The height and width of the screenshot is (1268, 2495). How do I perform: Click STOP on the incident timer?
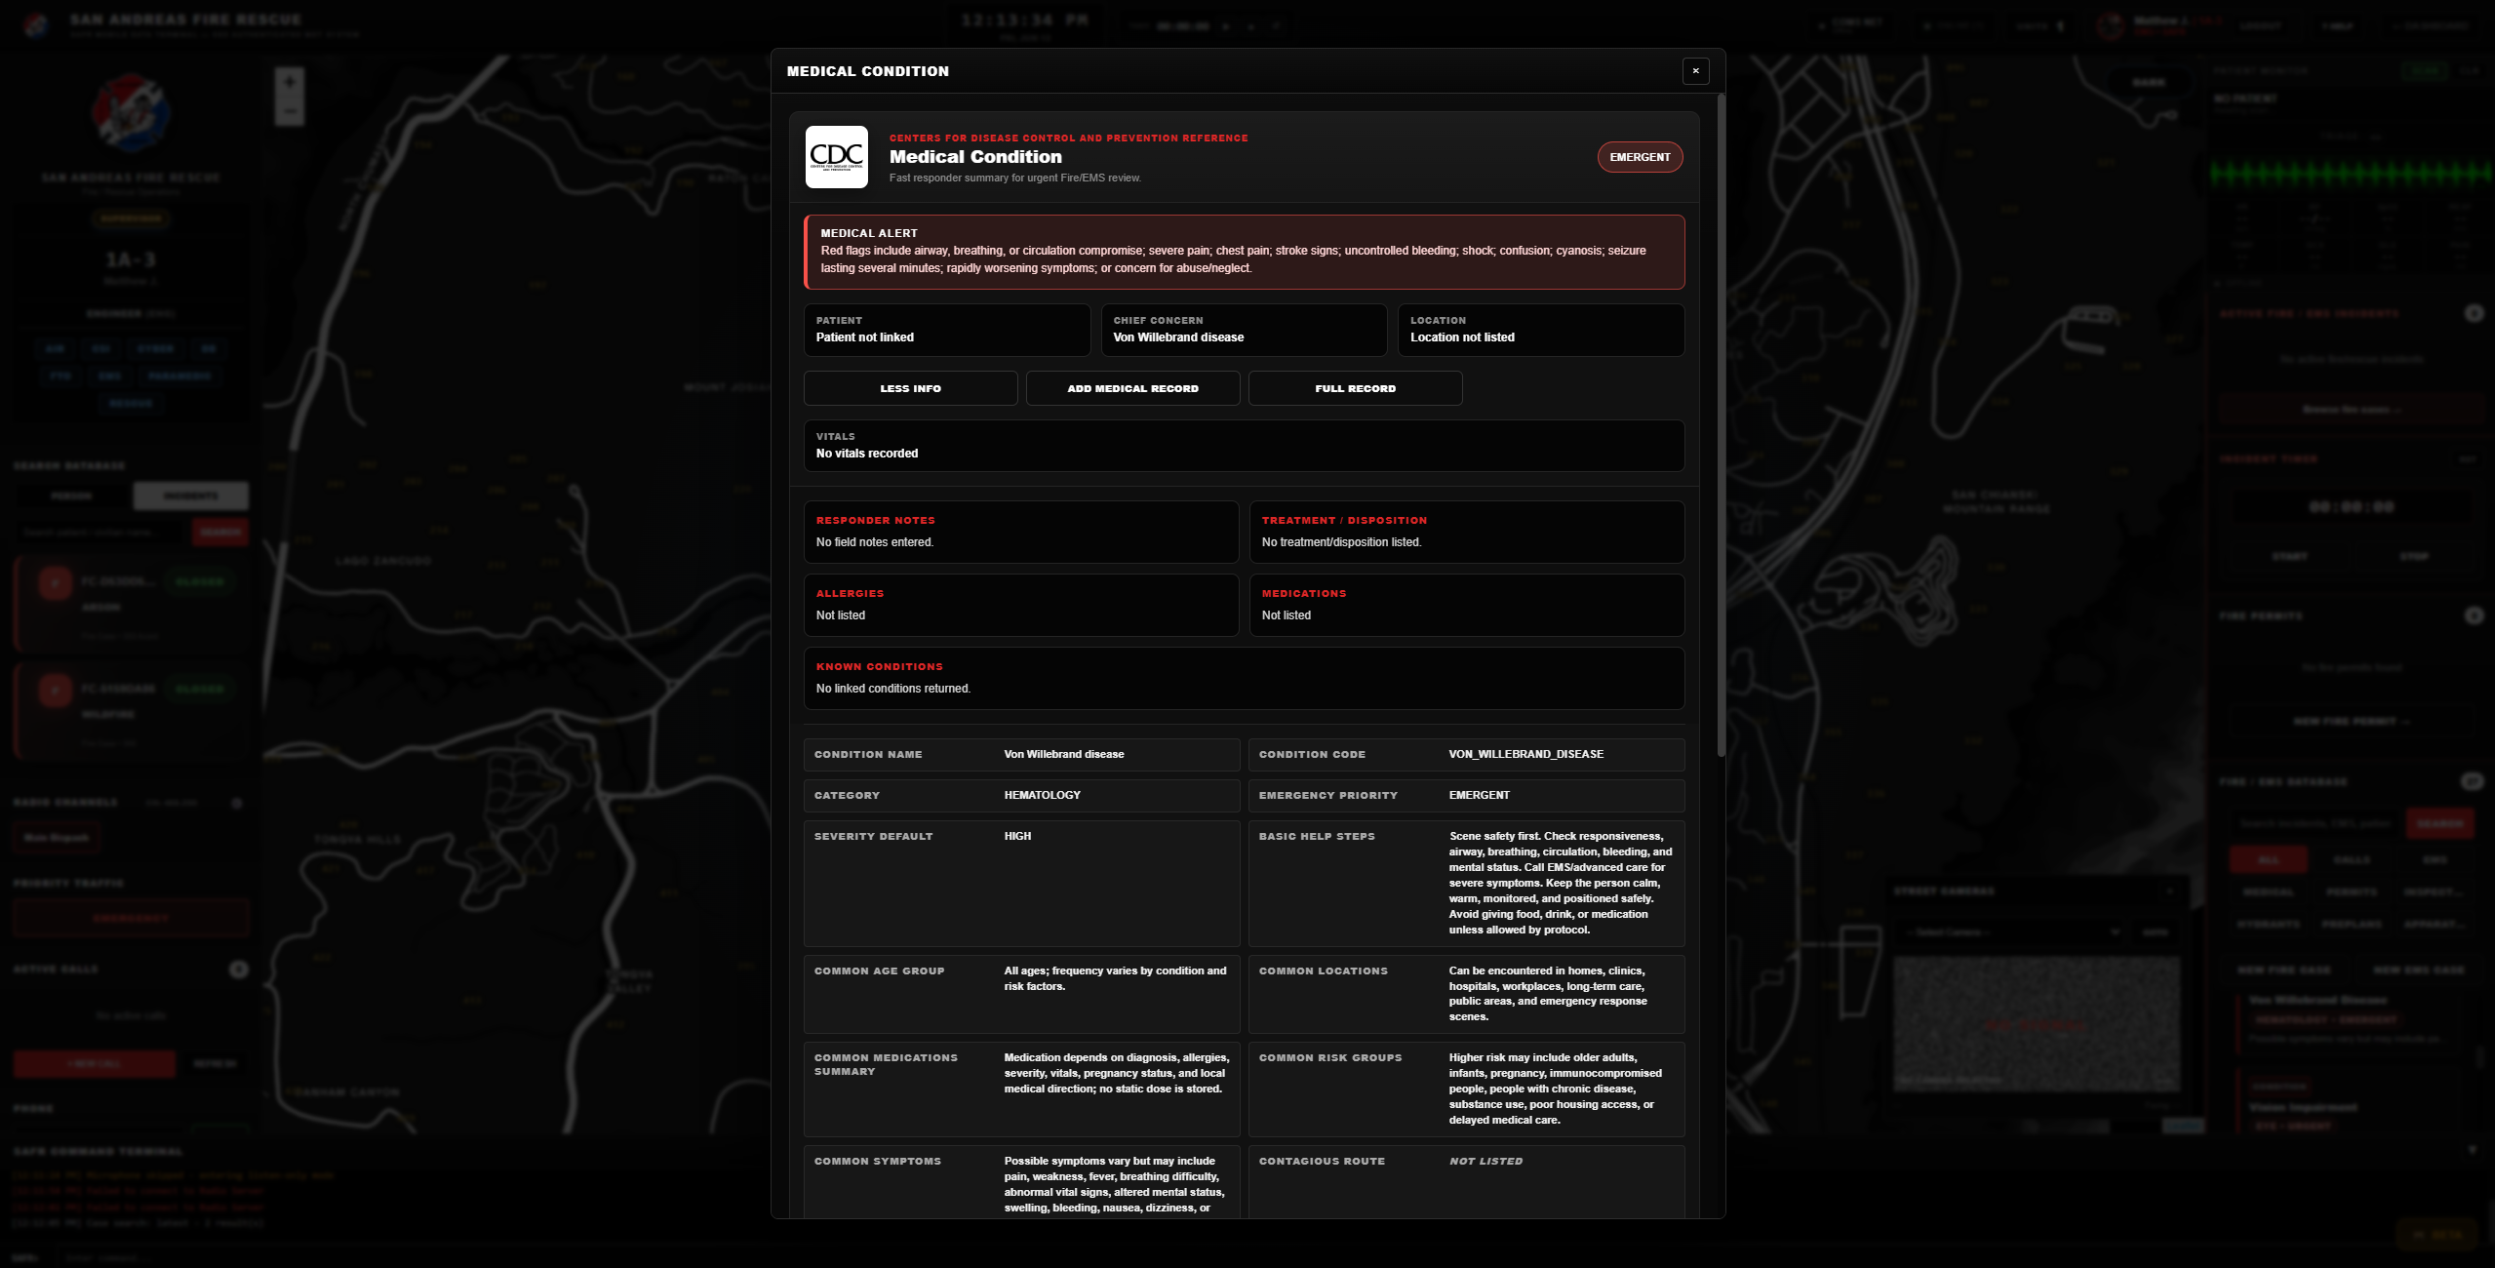(x=2414, y=557)
